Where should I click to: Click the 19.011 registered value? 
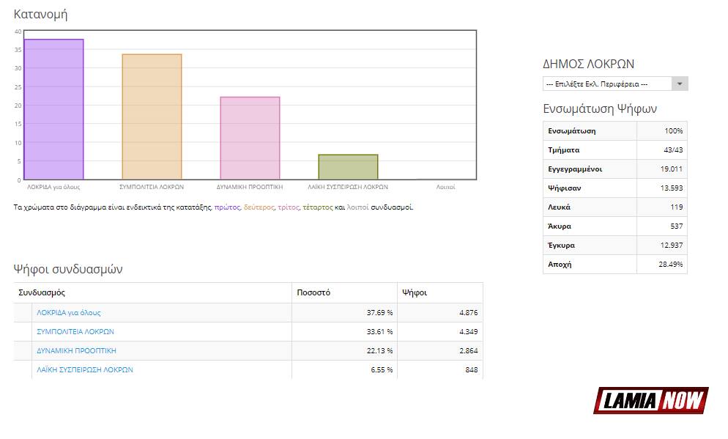[x=672, y=169]
